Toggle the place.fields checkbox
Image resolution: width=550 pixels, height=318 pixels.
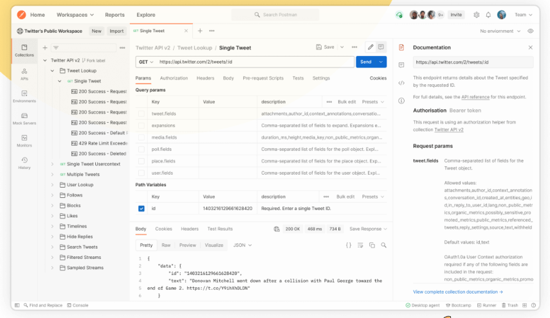(142, 161)
